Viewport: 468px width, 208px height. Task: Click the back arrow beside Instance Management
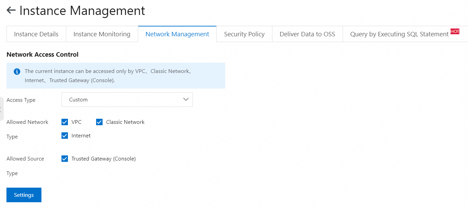11,11
